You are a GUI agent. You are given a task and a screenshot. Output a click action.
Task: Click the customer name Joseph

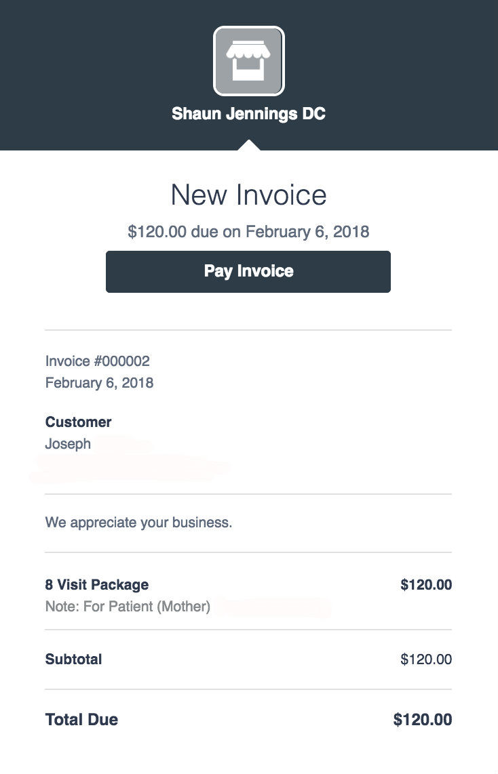pyautogui.click(x=68, y=445)
